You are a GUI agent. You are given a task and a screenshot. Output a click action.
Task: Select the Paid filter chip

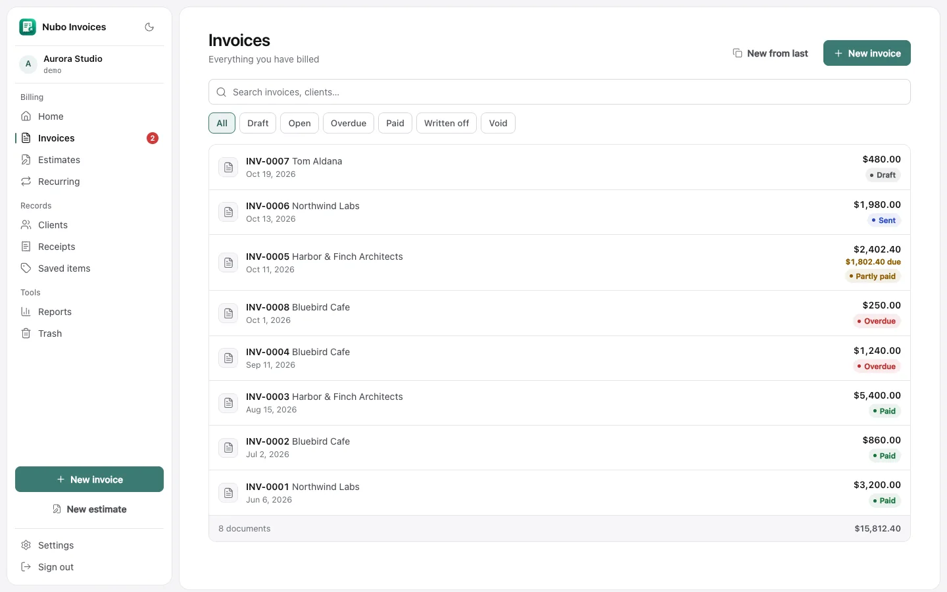point(395,123)
